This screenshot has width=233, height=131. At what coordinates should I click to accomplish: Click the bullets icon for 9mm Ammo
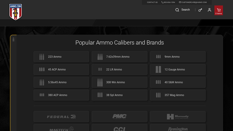coord(158,57)
